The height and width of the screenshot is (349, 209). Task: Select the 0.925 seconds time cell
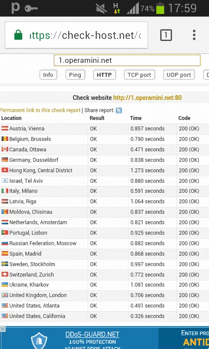click(x=148, y=233)
